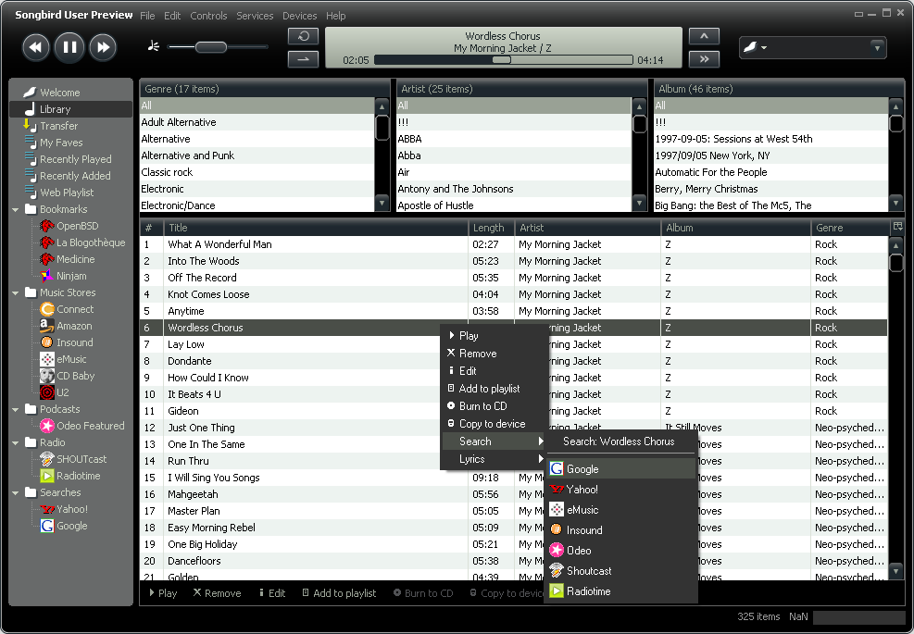Click the double-arrow button beside track display
Screen dimensions: 914x634
[x=704, y=59]
